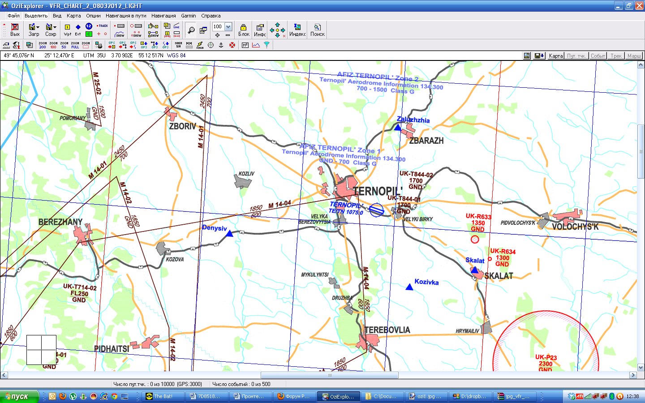The image size is (645, 403).
Task: Click the ZOOM FULL toolbar icon
Action: [75, 45]
